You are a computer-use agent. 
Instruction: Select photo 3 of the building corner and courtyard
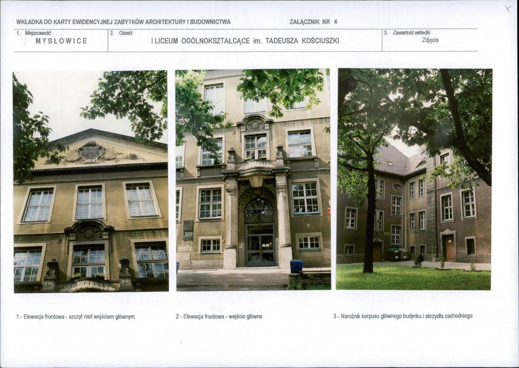[414, 179]
